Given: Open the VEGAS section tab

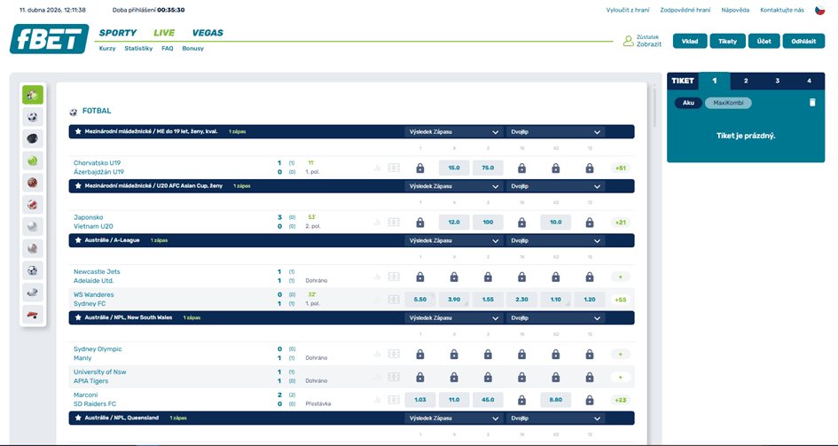Looking at the screenshot, I should (x=208, y=33).
